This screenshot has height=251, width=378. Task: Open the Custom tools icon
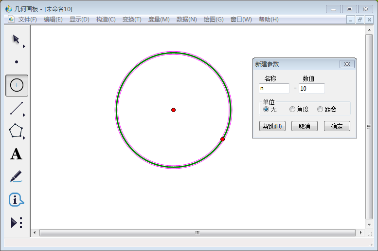click(x=17, y=223)
